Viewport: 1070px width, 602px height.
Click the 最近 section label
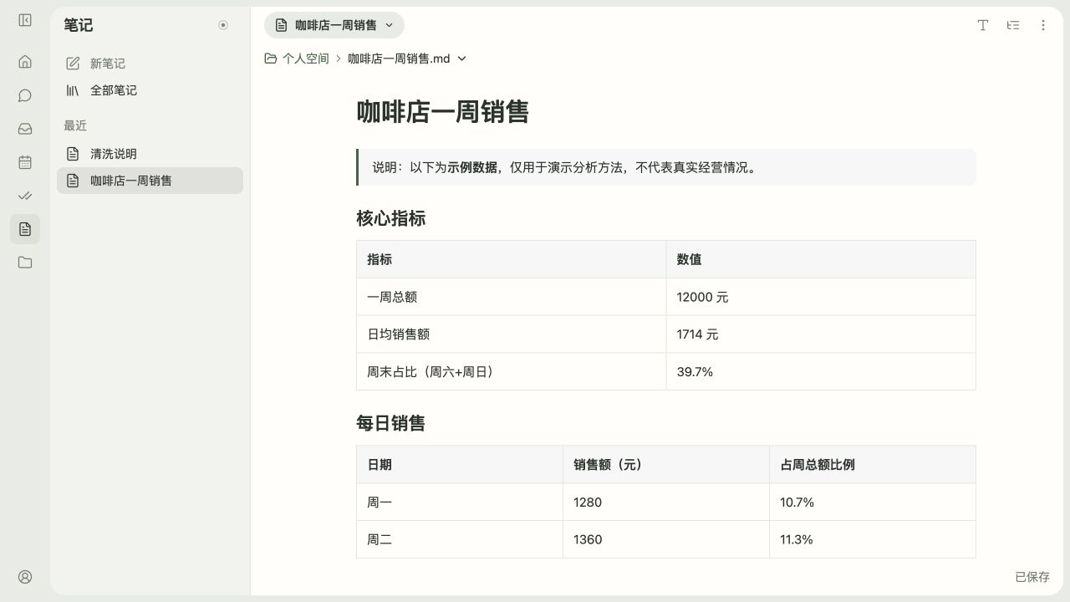pos(75,125)
